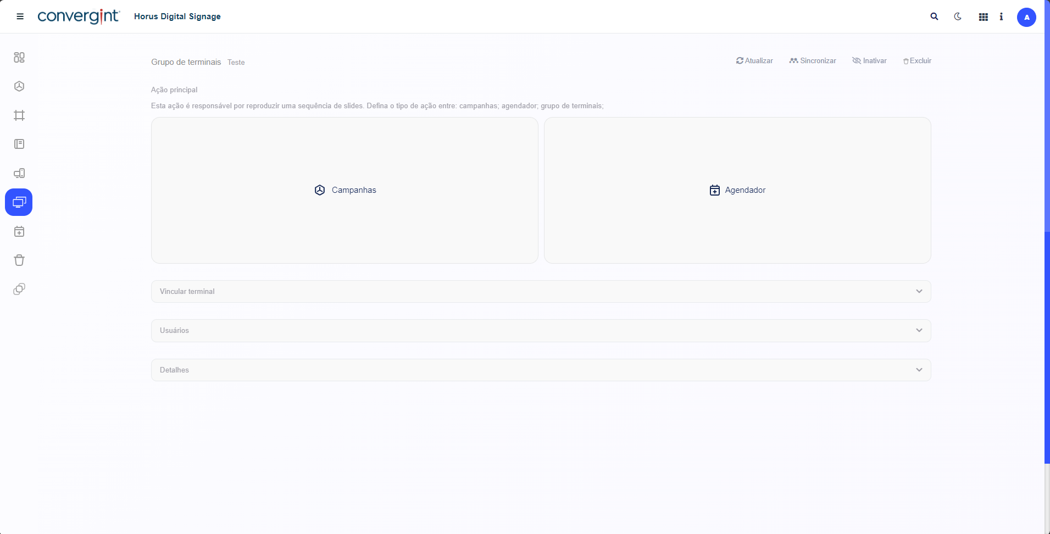Click the search magnifier icon
This screenshot has width=1050, height=534.
(x=934, y=16)
